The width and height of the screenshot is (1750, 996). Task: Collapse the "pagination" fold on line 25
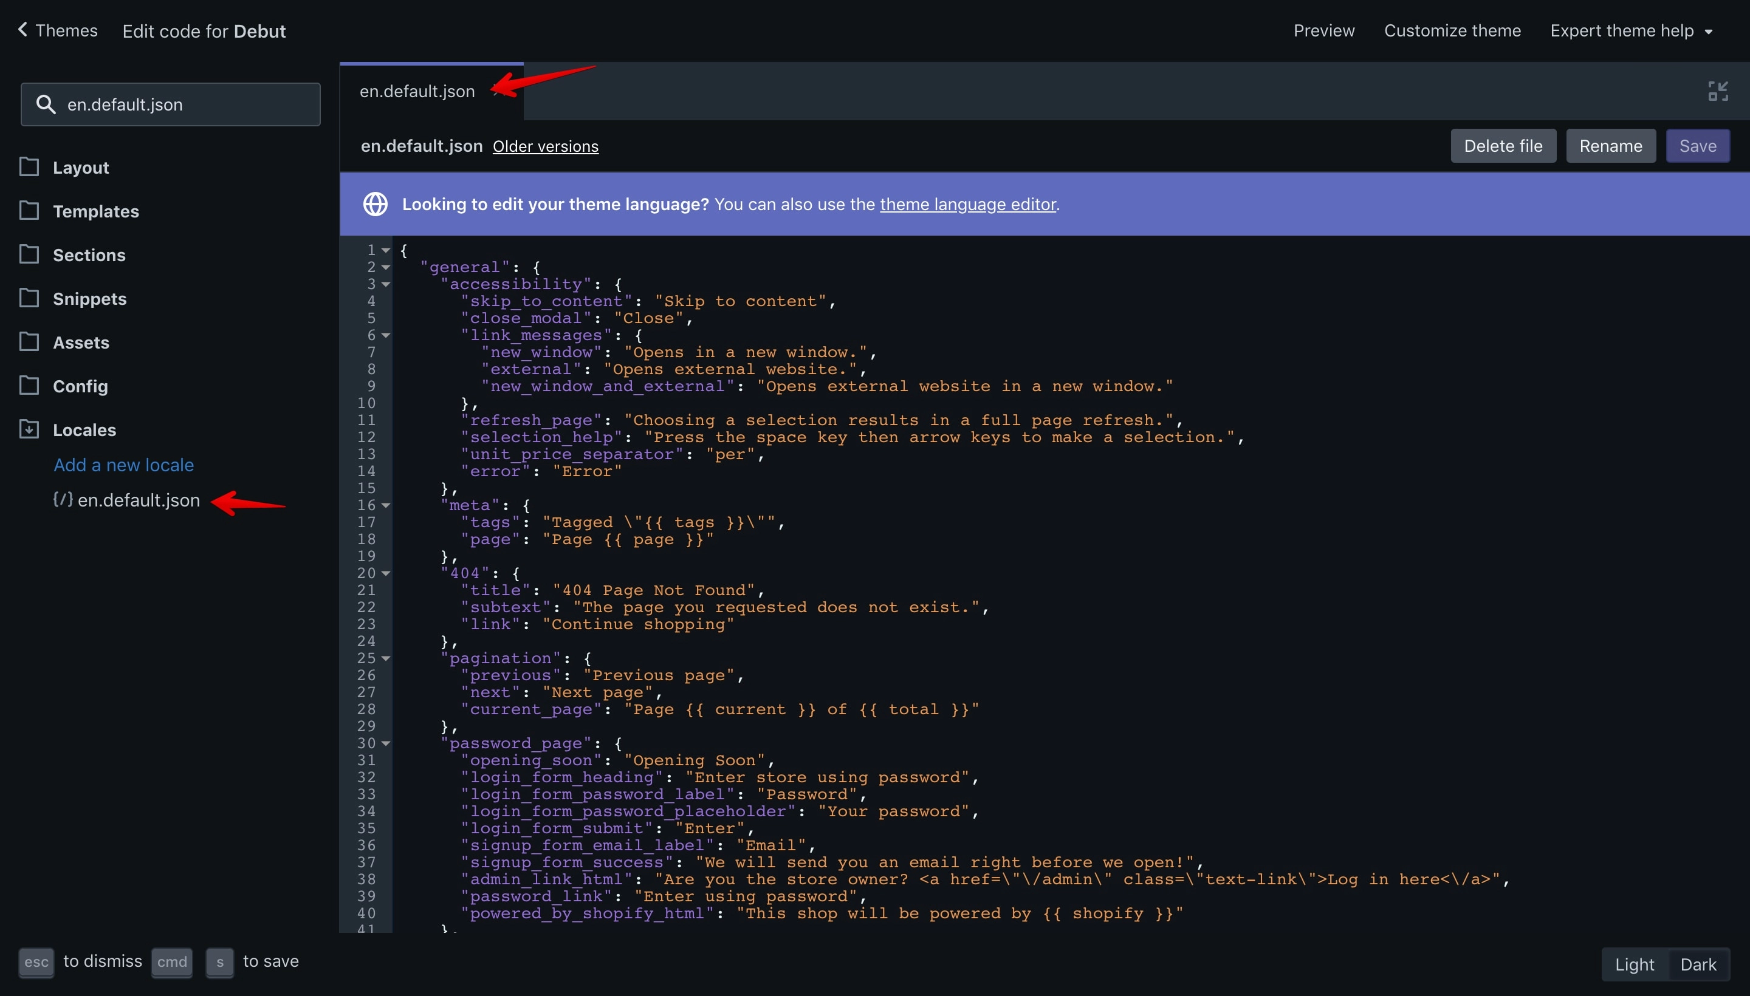tap(386, 658)
